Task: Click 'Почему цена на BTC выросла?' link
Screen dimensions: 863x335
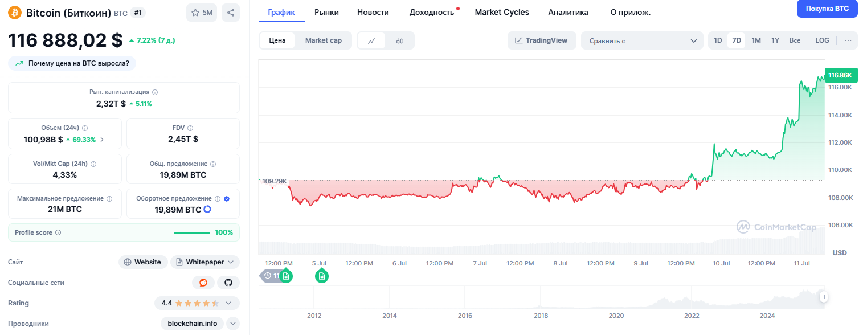Action: [x=72, y=63]
